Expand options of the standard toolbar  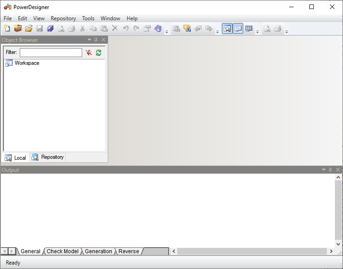coord(167,32)
